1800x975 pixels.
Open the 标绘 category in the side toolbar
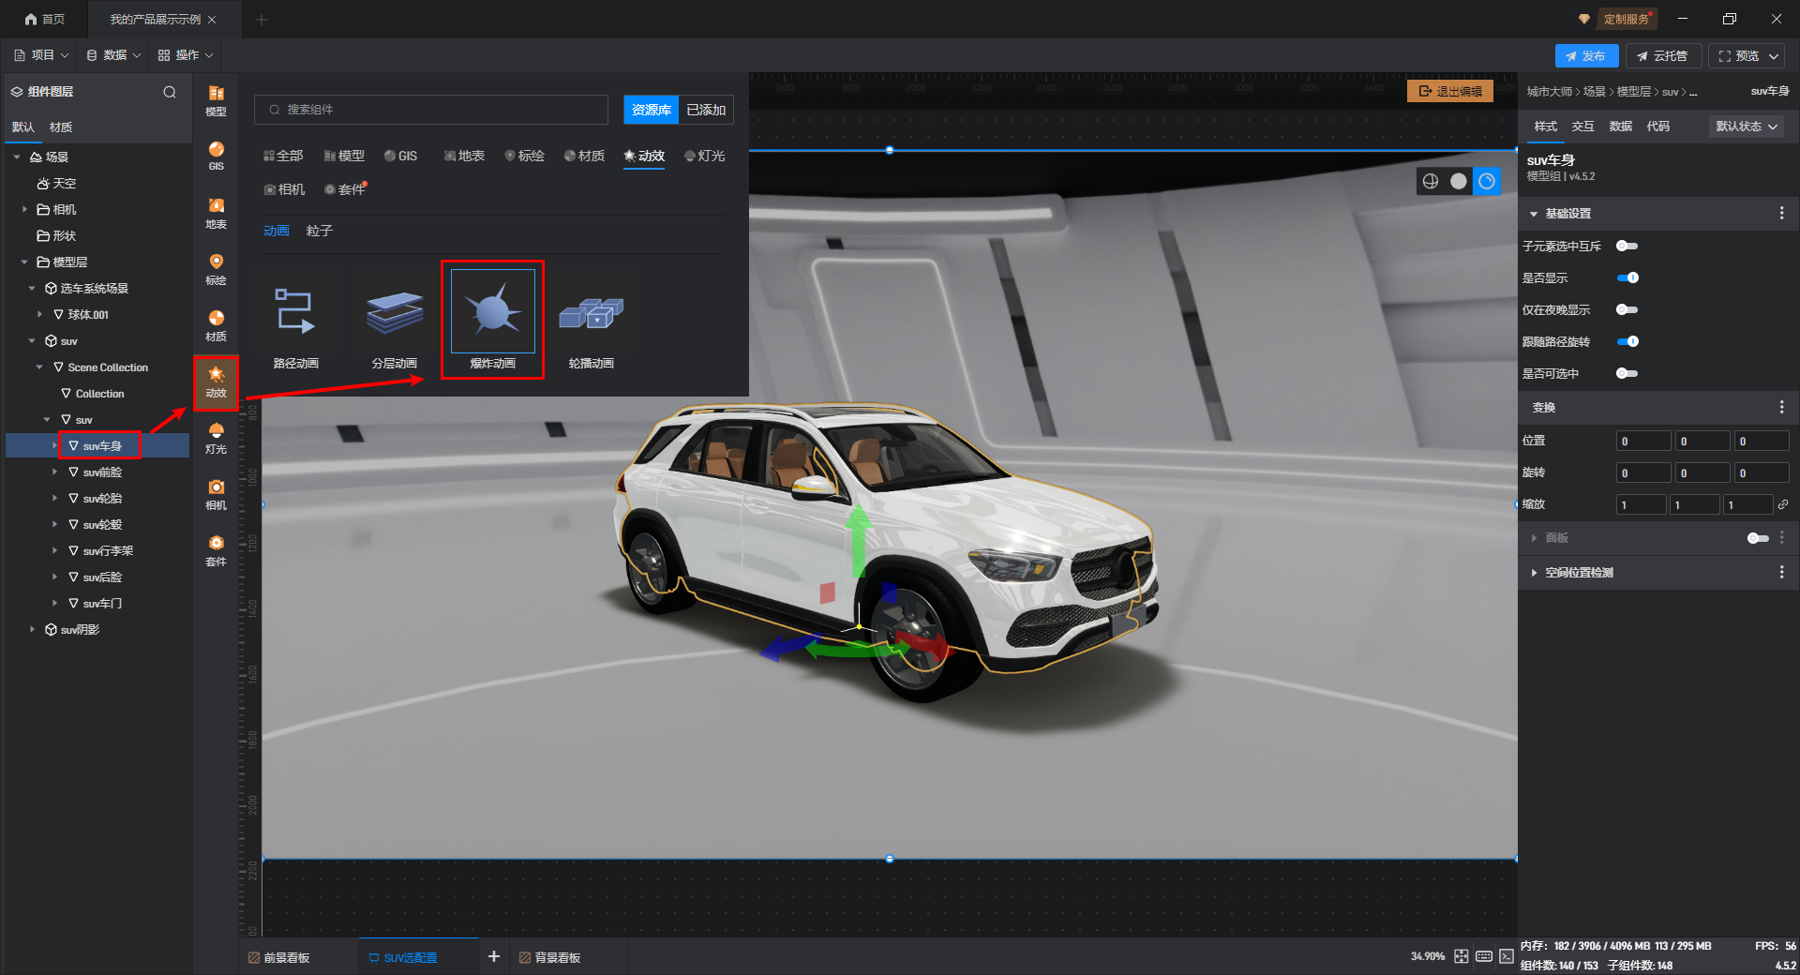216,269
